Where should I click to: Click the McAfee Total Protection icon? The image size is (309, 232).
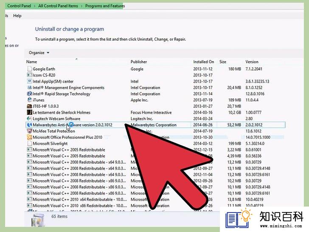coord(30,131)
